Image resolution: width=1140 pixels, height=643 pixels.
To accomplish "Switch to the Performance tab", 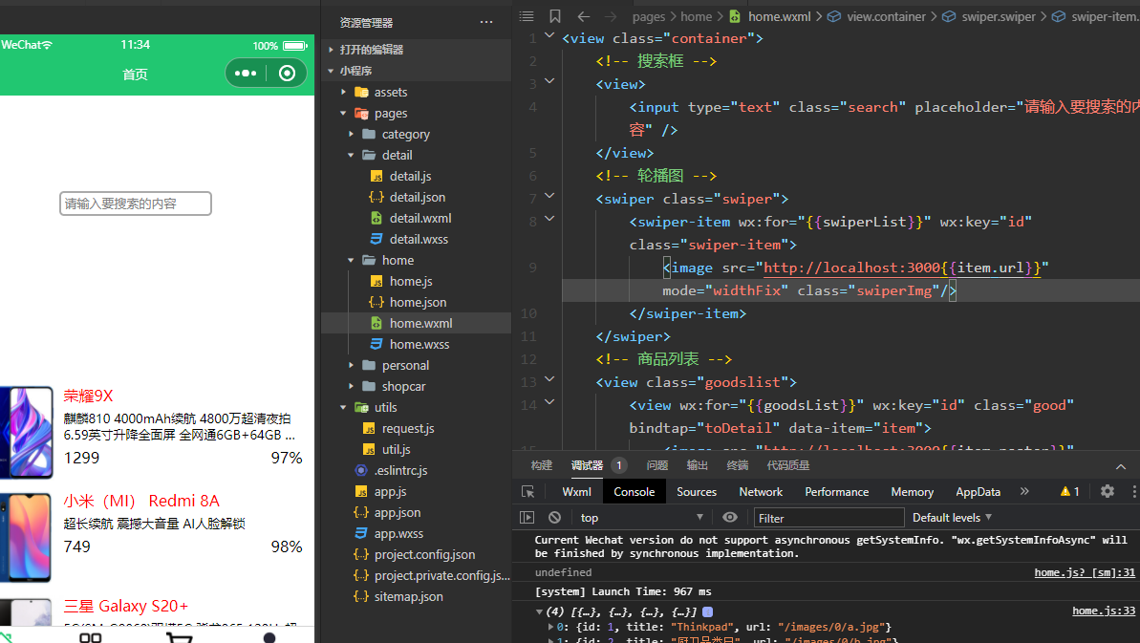I will tap(836, 492).
